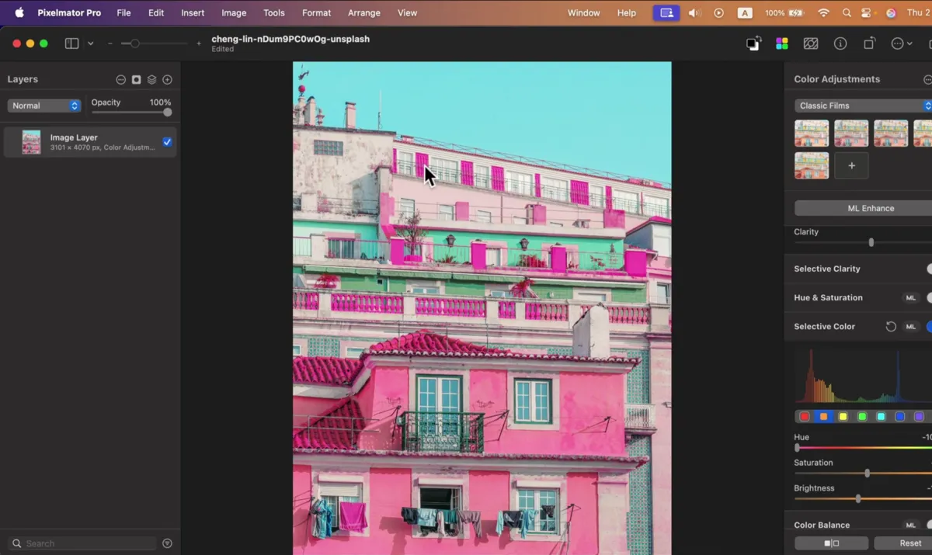Open the Image menu
Screen dimensions: 932x555
[x=234, y=12]
